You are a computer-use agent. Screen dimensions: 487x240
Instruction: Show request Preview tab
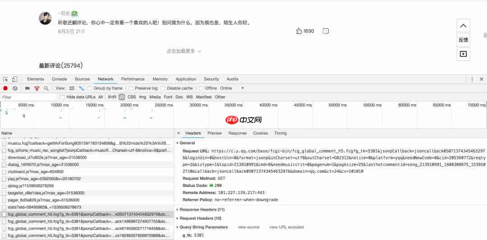(x=215, y=133)
